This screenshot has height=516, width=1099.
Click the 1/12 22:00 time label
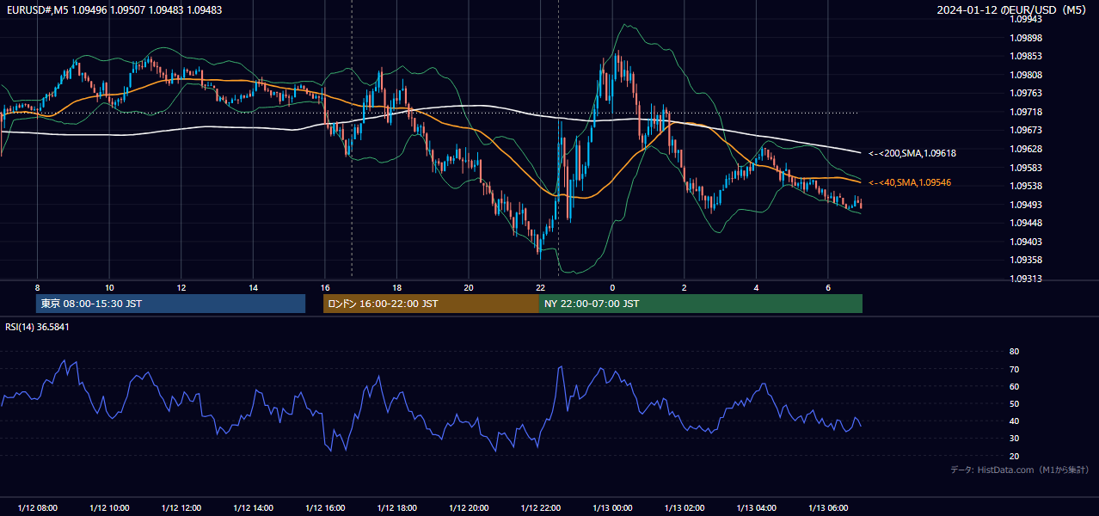(x=541, y=507)
